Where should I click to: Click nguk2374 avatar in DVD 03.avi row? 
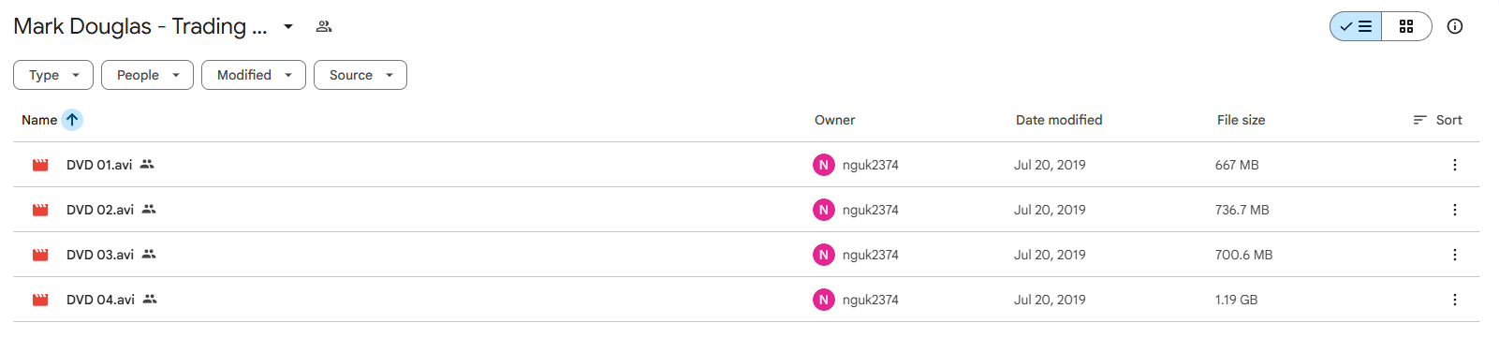(824, 255)
